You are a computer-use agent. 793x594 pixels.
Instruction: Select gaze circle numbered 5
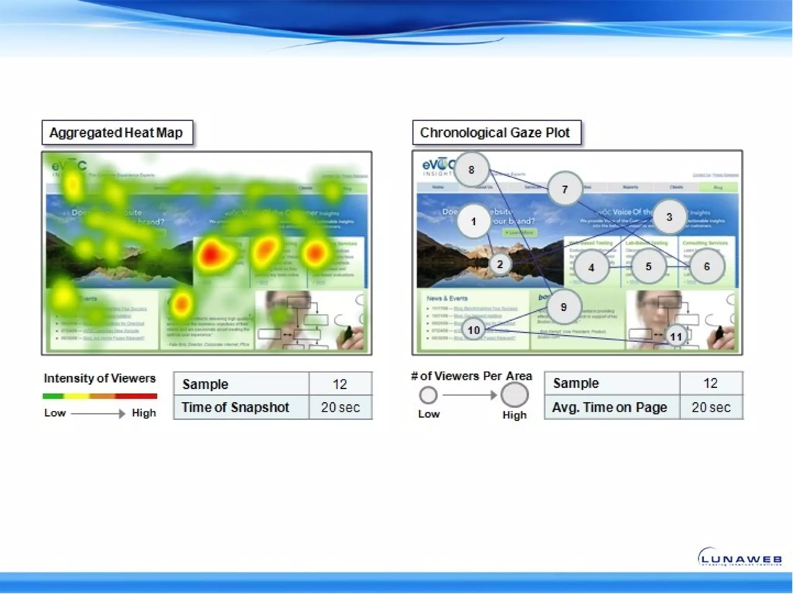649,266
